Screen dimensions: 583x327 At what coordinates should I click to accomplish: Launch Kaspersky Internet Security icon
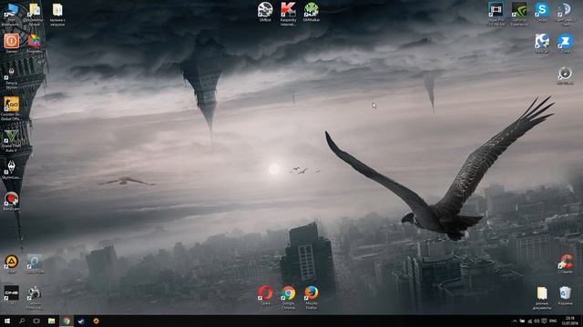[x=288, y=10]
